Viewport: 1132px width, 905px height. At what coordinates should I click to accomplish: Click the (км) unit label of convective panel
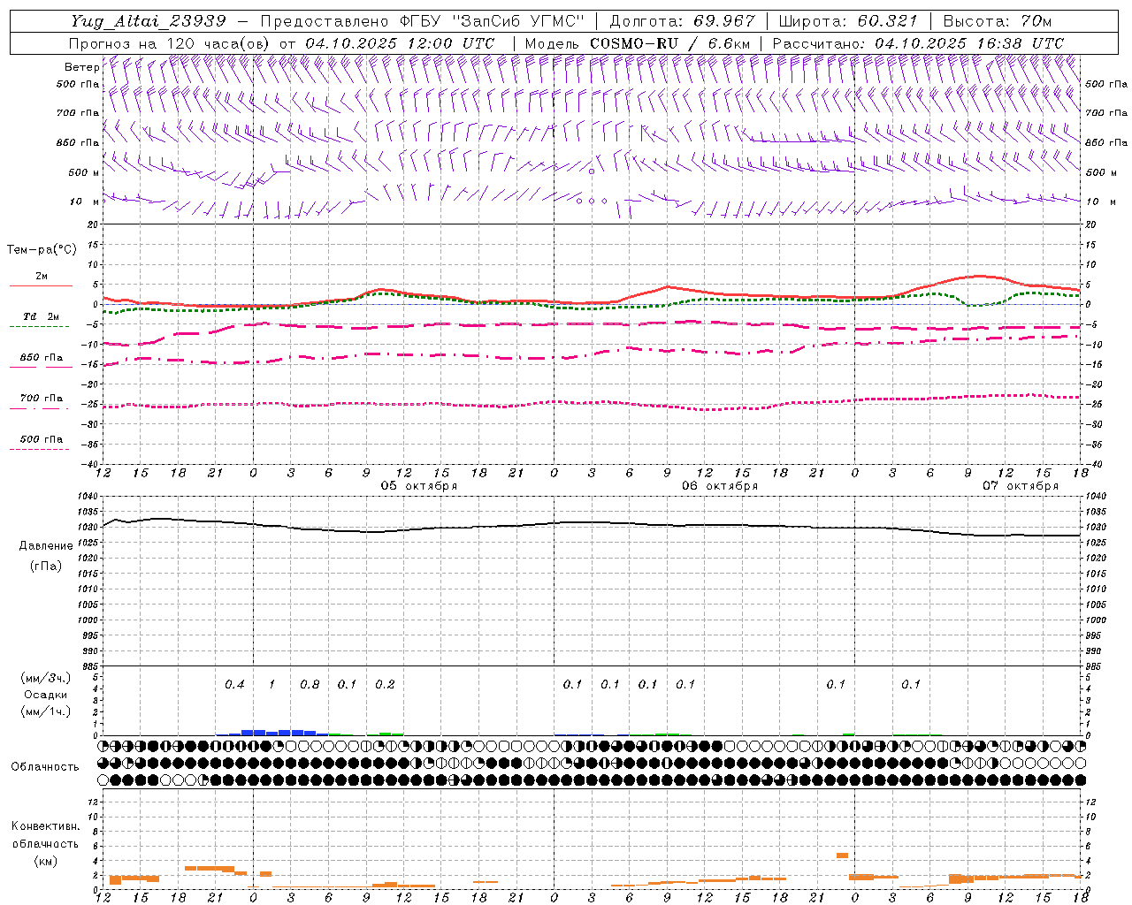(x=45, y=861)
